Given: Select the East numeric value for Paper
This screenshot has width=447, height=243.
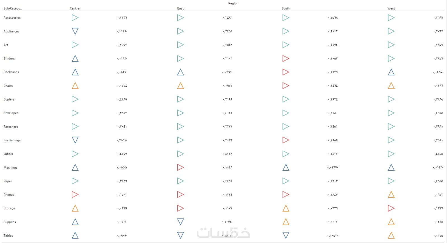Looking at the screenshot, I should pos(228,181).
